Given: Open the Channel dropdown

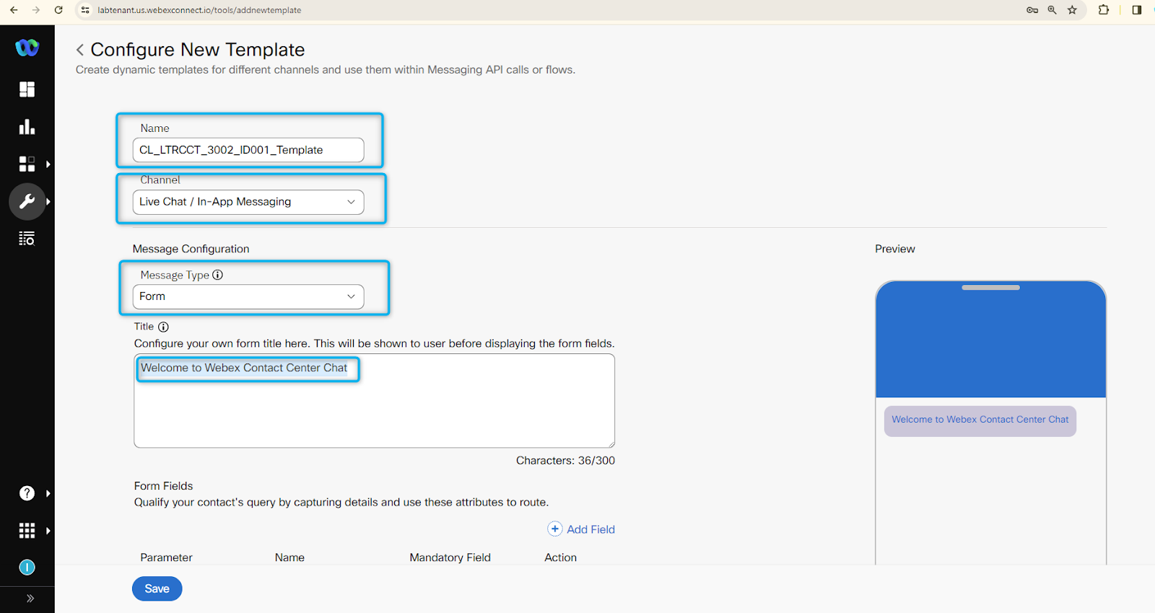Looking at the screenshot, I should (248, 202).
